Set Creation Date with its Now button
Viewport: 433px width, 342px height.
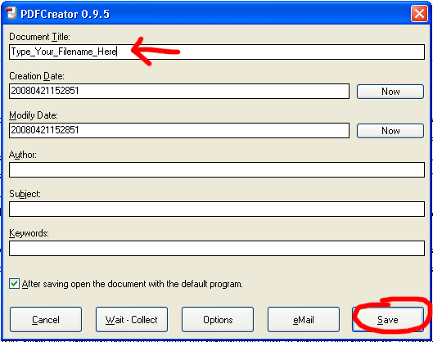[390, 92]
